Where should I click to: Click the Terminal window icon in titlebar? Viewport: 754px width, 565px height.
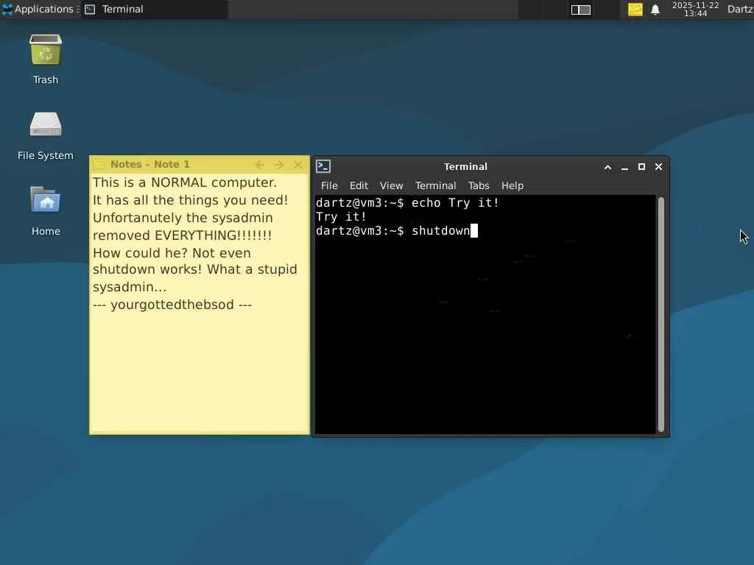[323, 166]
